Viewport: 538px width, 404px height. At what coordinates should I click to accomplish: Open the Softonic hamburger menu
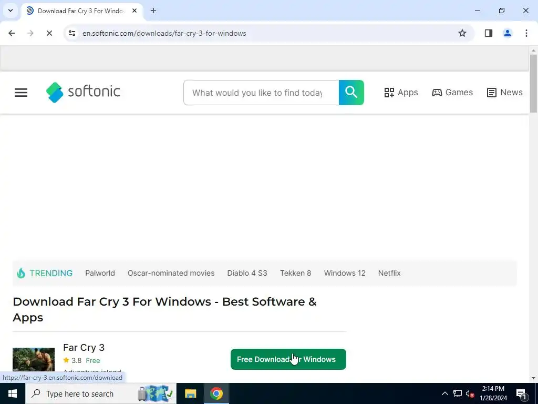21,93
